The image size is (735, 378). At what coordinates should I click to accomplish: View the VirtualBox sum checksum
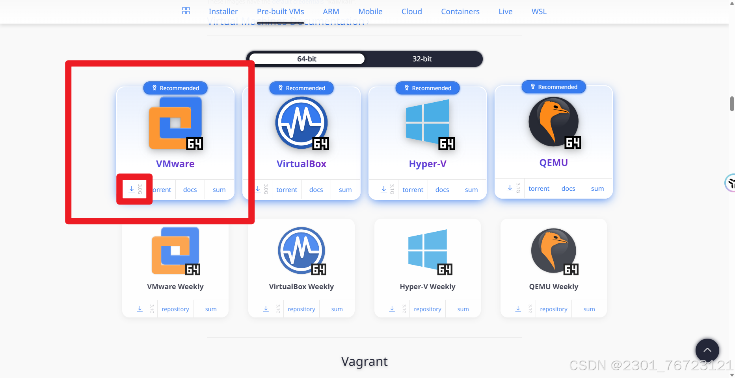(345, 190)
